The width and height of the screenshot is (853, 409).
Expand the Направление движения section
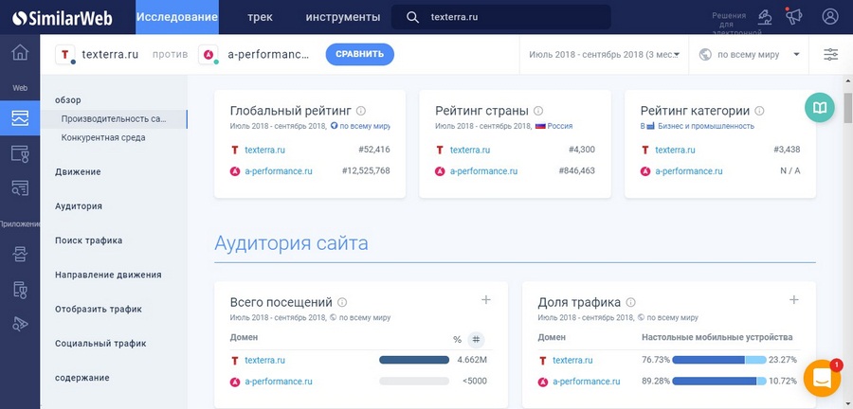tap(108, 275)
